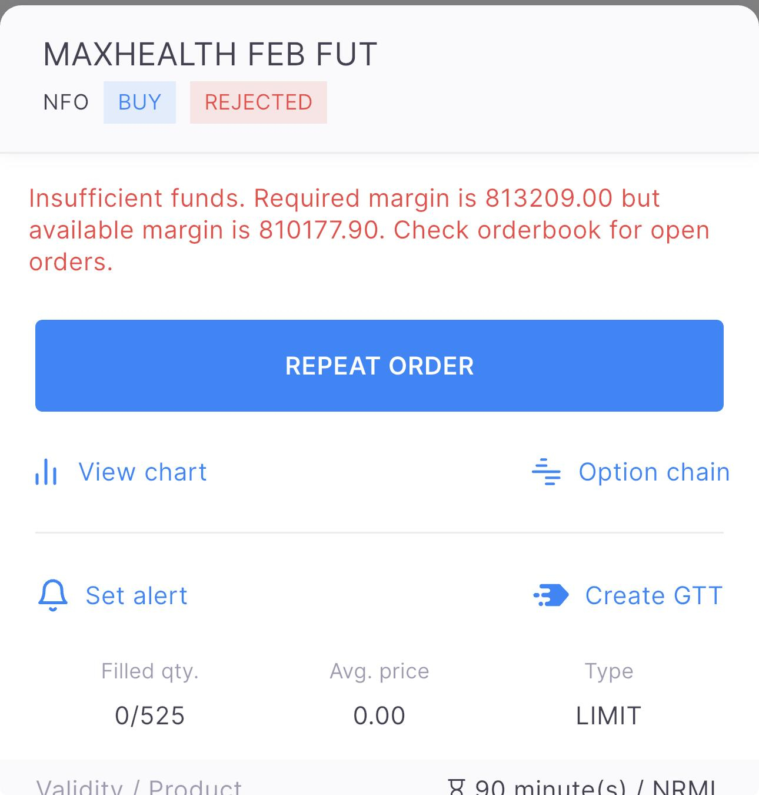Click the 90 minute(s) / NRML value
This screenshot has height=795, width=759.
click(x=595, y=788)
